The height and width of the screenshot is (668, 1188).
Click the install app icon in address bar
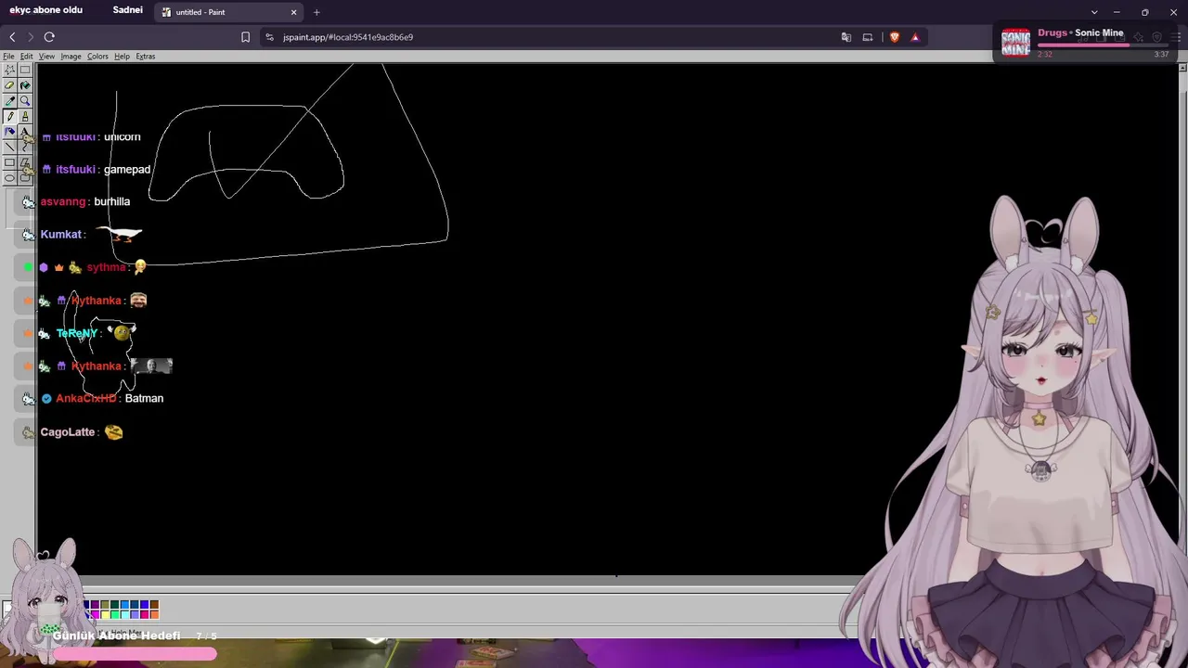click(x=868, y=37)
